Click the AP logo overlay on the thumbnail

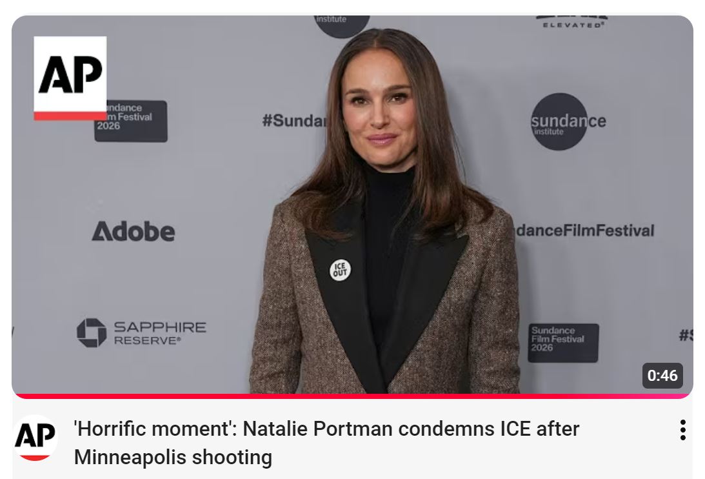pos(70,77)
